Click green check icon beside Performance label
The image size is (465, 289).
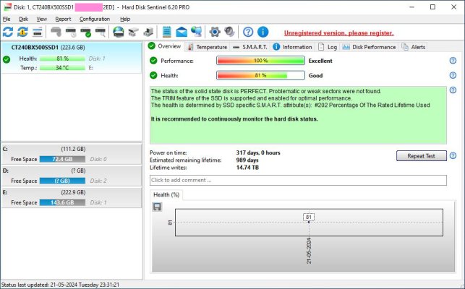[x=153, y=61]
